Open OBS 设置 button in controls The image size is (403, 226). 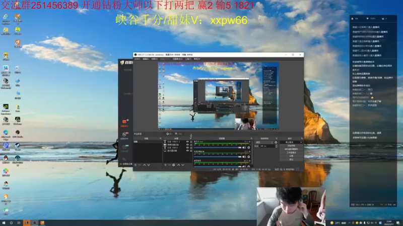(x=292, y=156)
